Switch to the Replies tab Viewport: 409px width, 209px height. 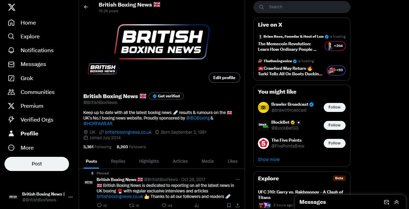pos(118,161)
